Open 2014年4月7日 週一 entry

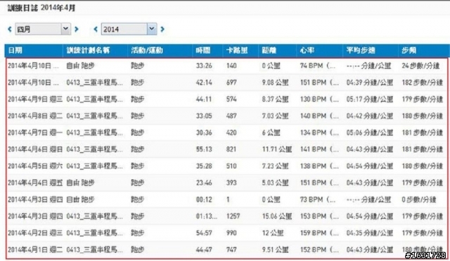click(35, 133)
